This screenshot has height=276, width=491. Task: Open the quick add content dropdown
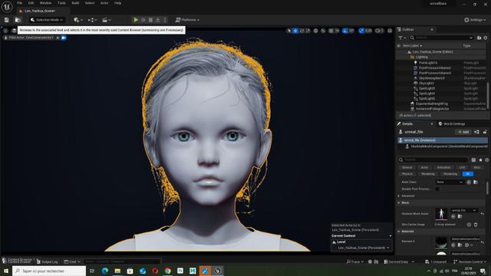[78, 20]
